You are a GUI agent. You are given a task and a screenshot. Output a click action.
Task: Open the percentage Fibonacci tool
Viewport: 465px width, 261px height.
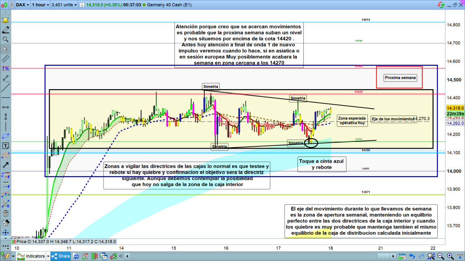tap(5, 68)
